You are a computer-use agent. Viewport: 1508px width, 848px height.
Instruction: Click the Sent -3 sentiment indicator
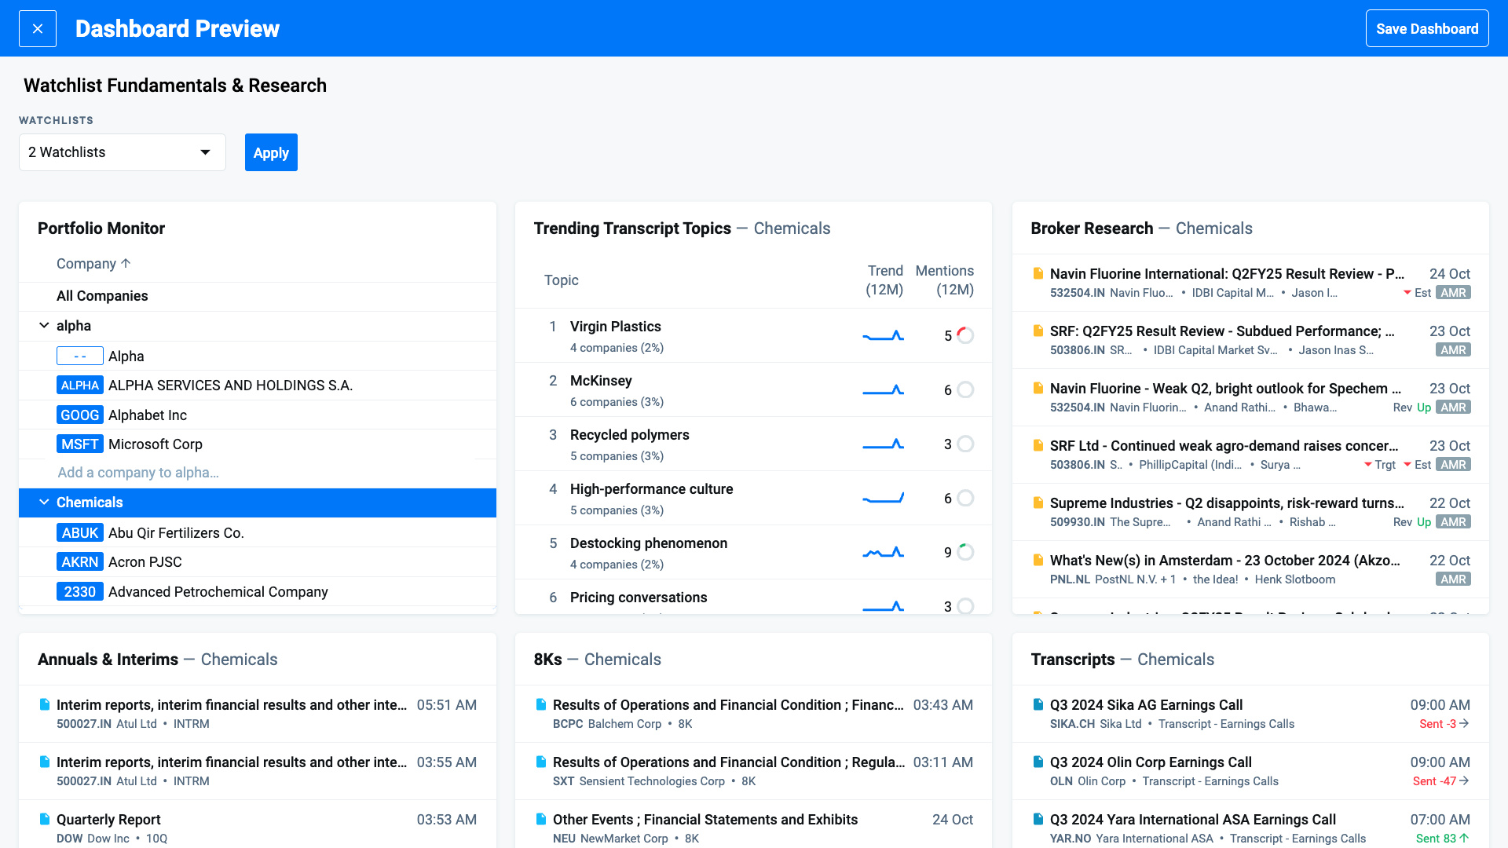tap(1444, 724)
